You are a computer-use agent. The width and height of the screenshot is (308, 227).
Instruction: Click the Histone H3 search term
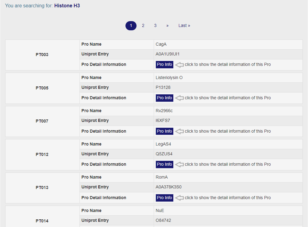pyautogui.click(x=67, y=6)
